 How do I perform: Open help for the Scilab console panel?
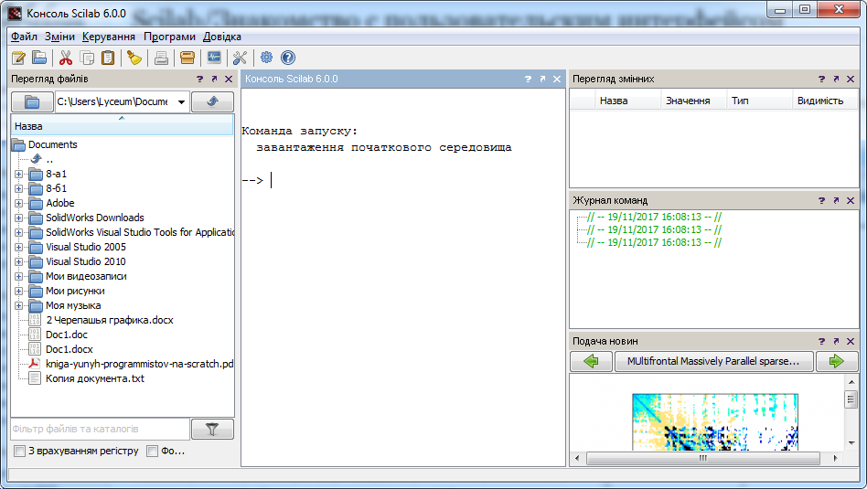click(x=528, y=79)
